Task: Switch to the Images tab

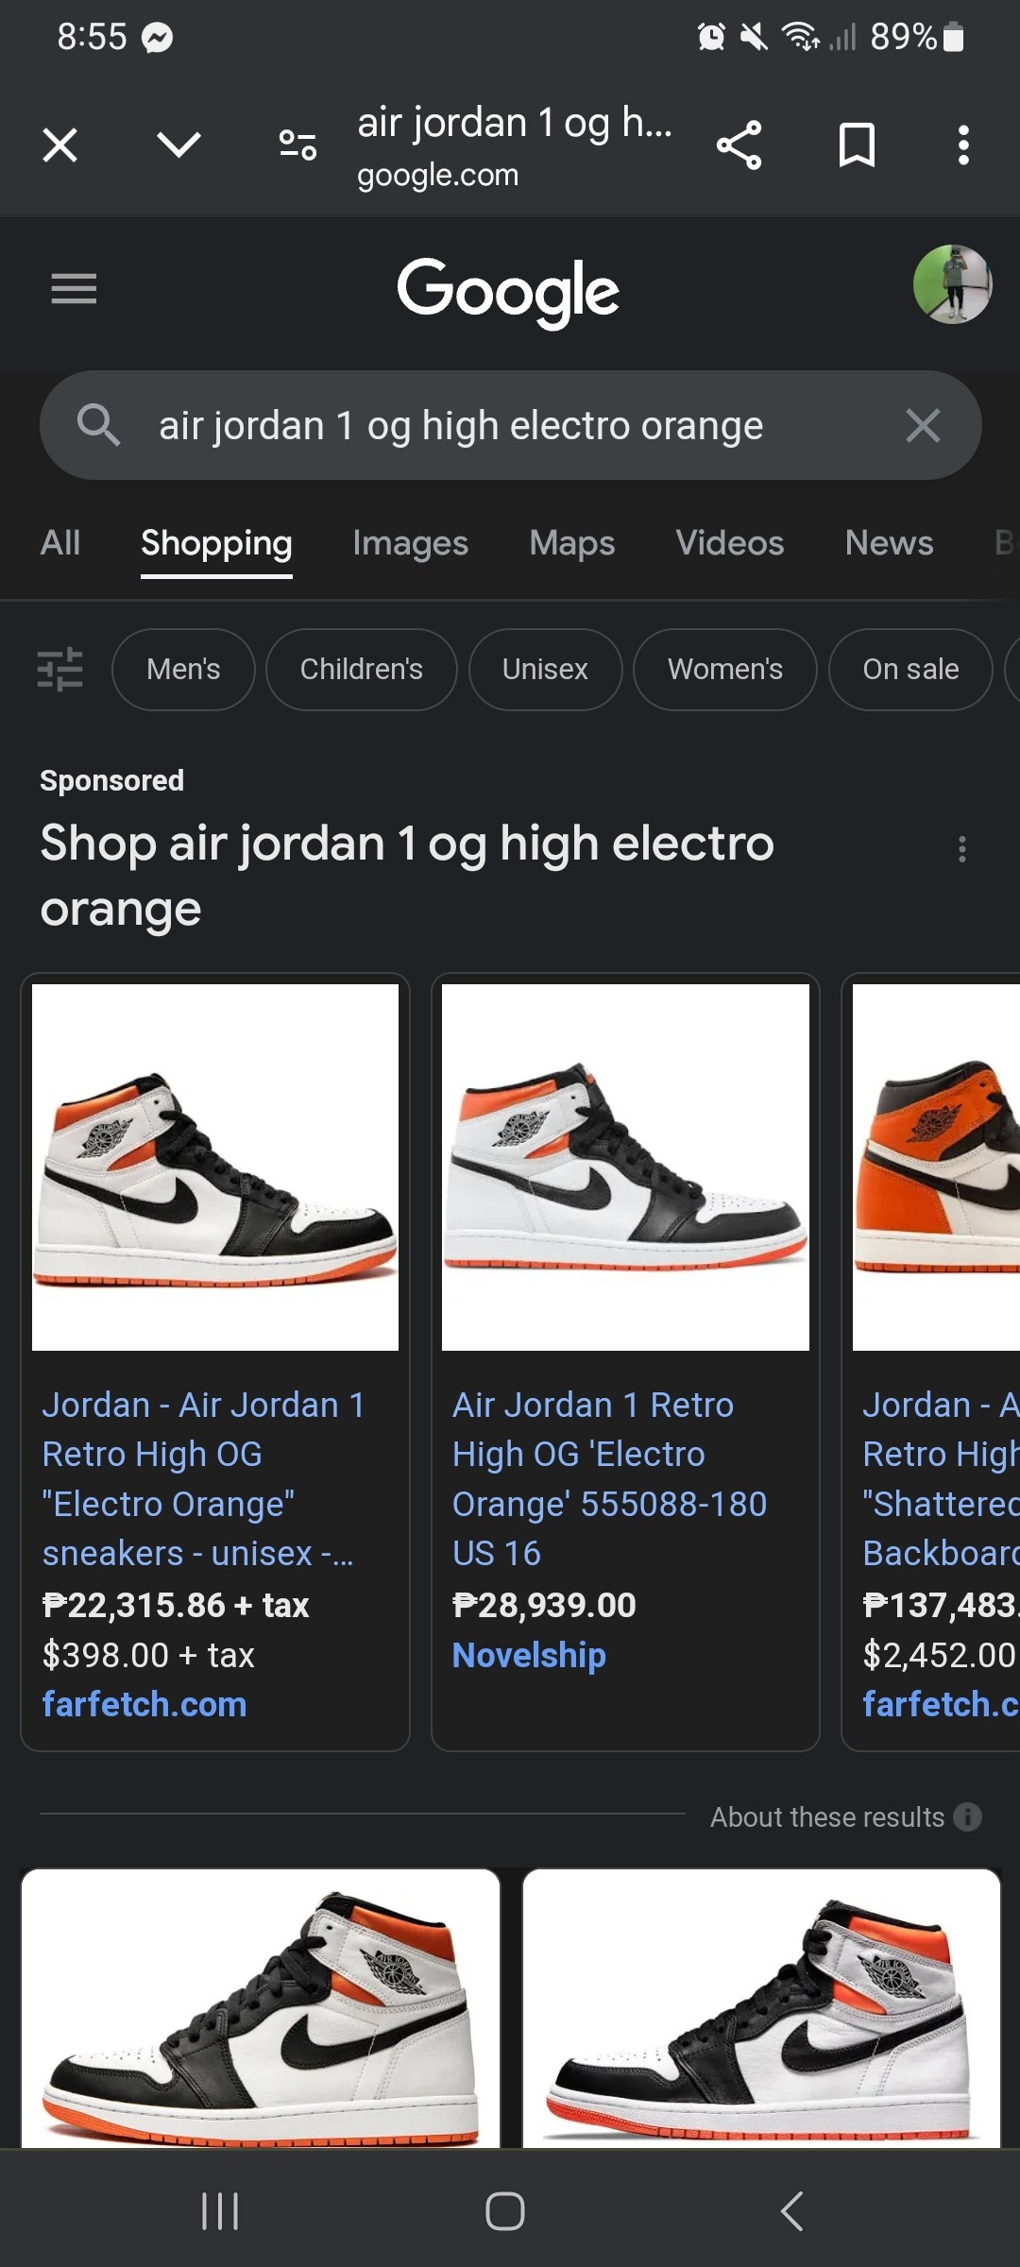Action: [x=410, y=543]
